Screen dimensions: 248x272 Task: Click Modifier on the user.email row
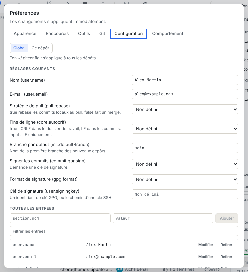(x=206, y=257)
